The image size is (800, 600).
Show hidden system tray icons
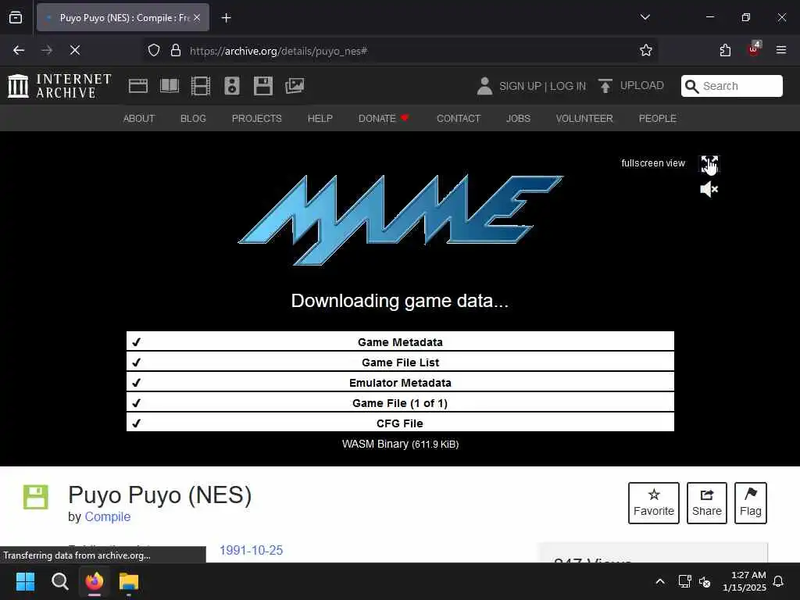point(659,581)
